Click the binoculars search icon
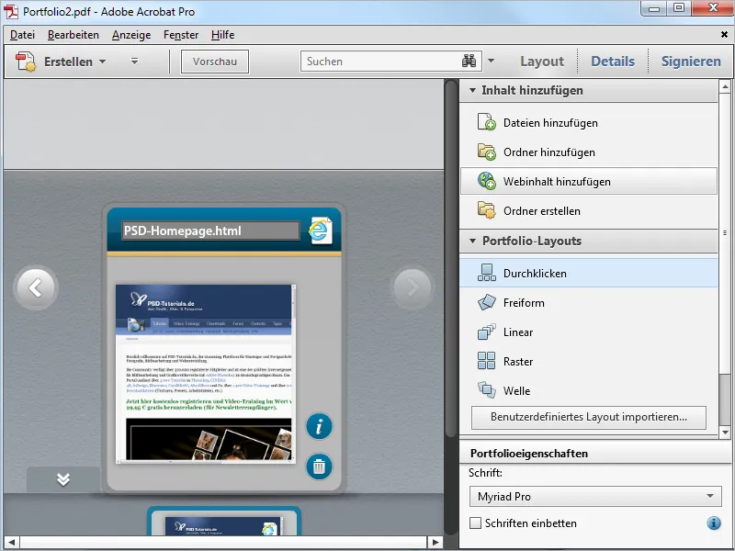Screen dimensions: 735x551 469,61
